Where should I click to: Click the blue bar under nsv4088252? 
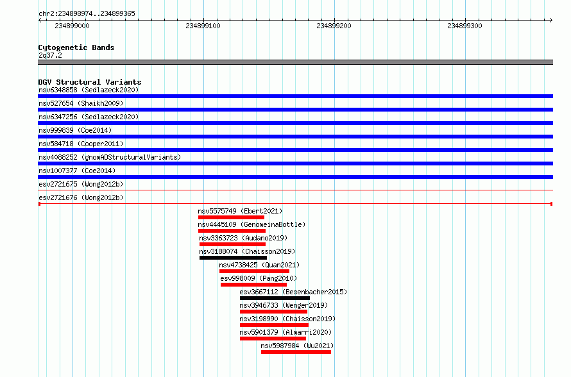pos(295,163)
